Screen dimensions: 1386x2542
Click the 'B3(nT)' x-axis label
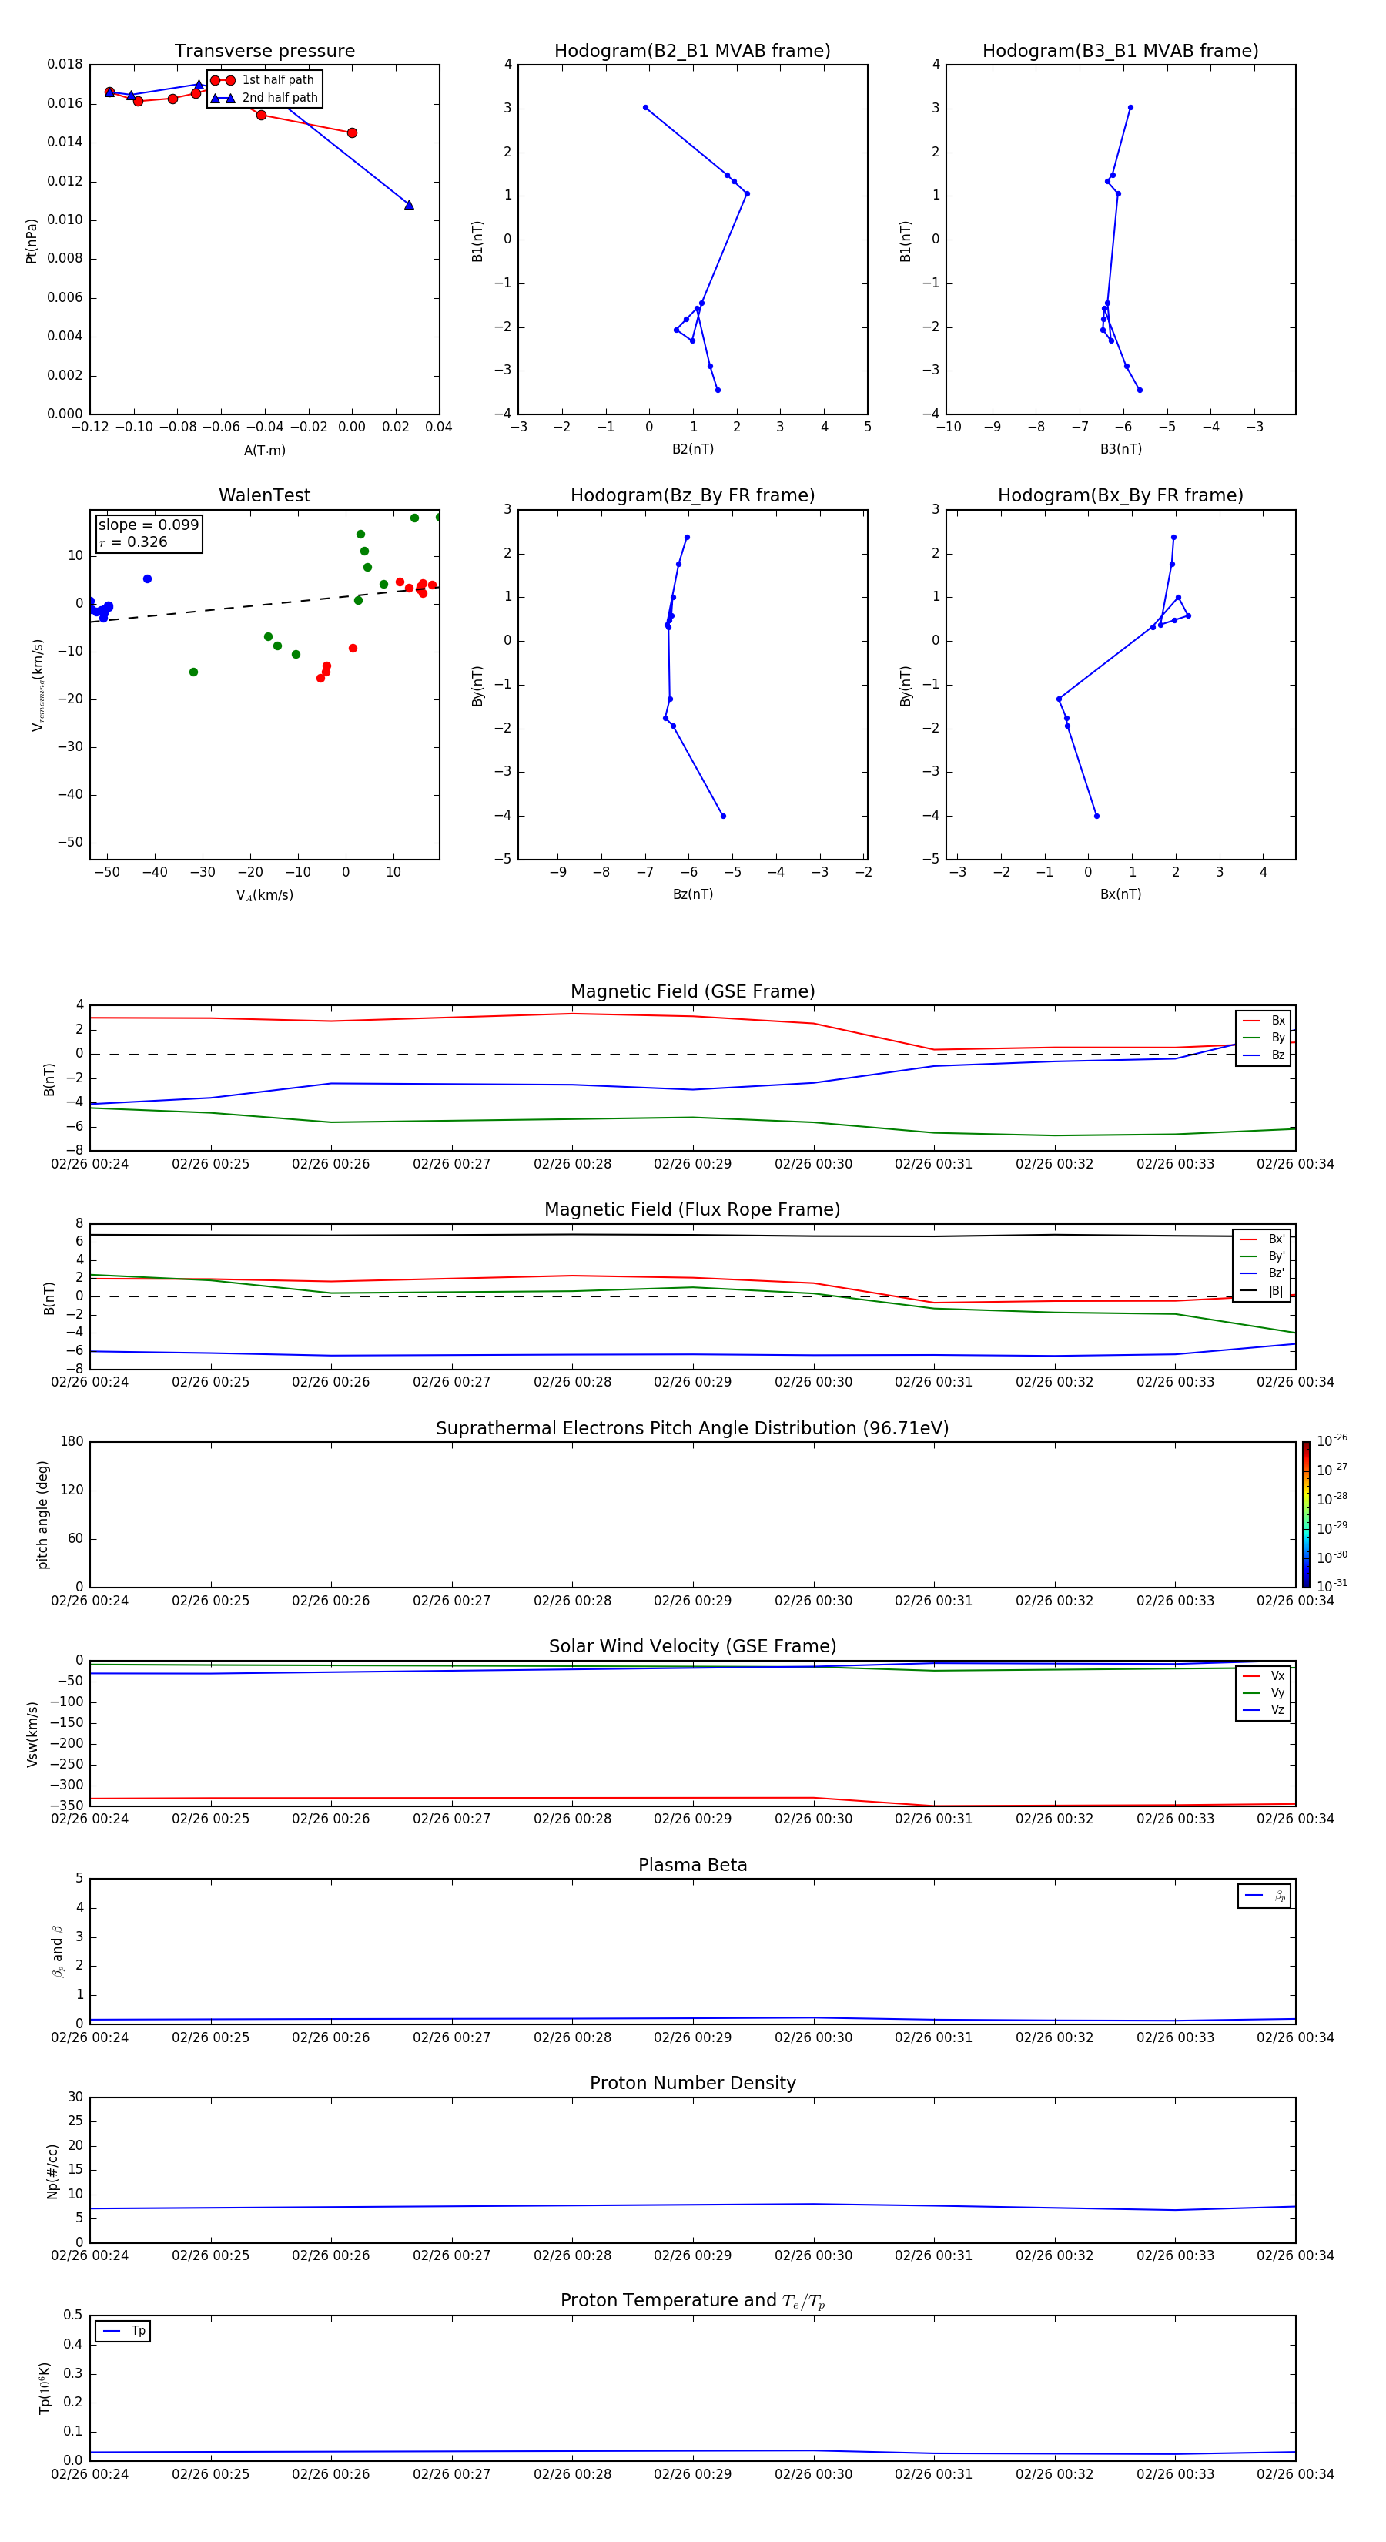pyautogui.click(x=1120, y=449)
